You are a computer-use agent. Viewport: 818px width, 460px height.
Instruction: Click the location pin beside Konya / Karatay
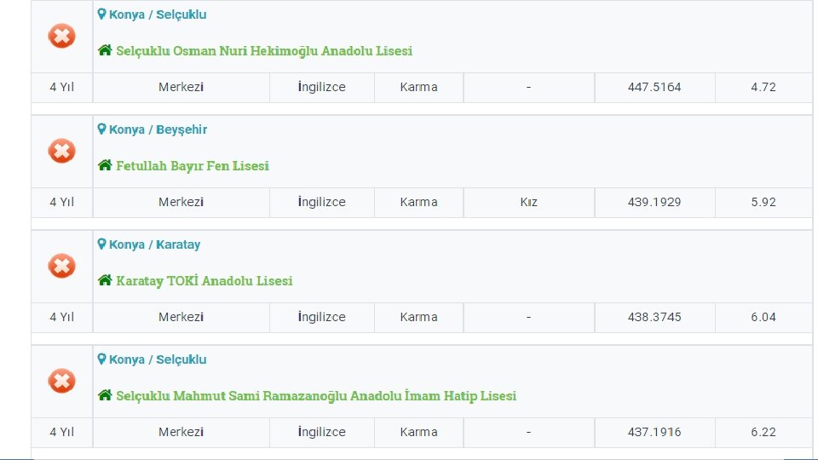tap(102, 244)
